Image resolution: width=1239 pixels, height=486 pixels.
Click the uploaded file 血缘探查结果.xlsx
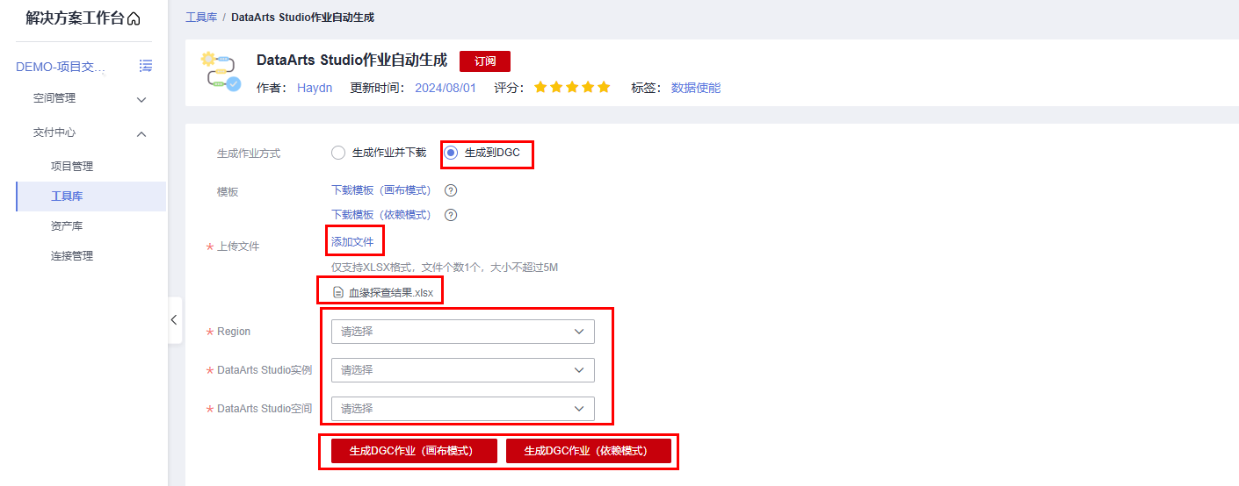(391, 293)
